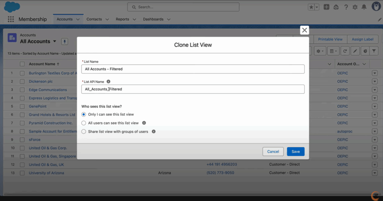The image size is (383, 201).
Task: Pin the All Accounts list view
Action: (x=65, y=41)
